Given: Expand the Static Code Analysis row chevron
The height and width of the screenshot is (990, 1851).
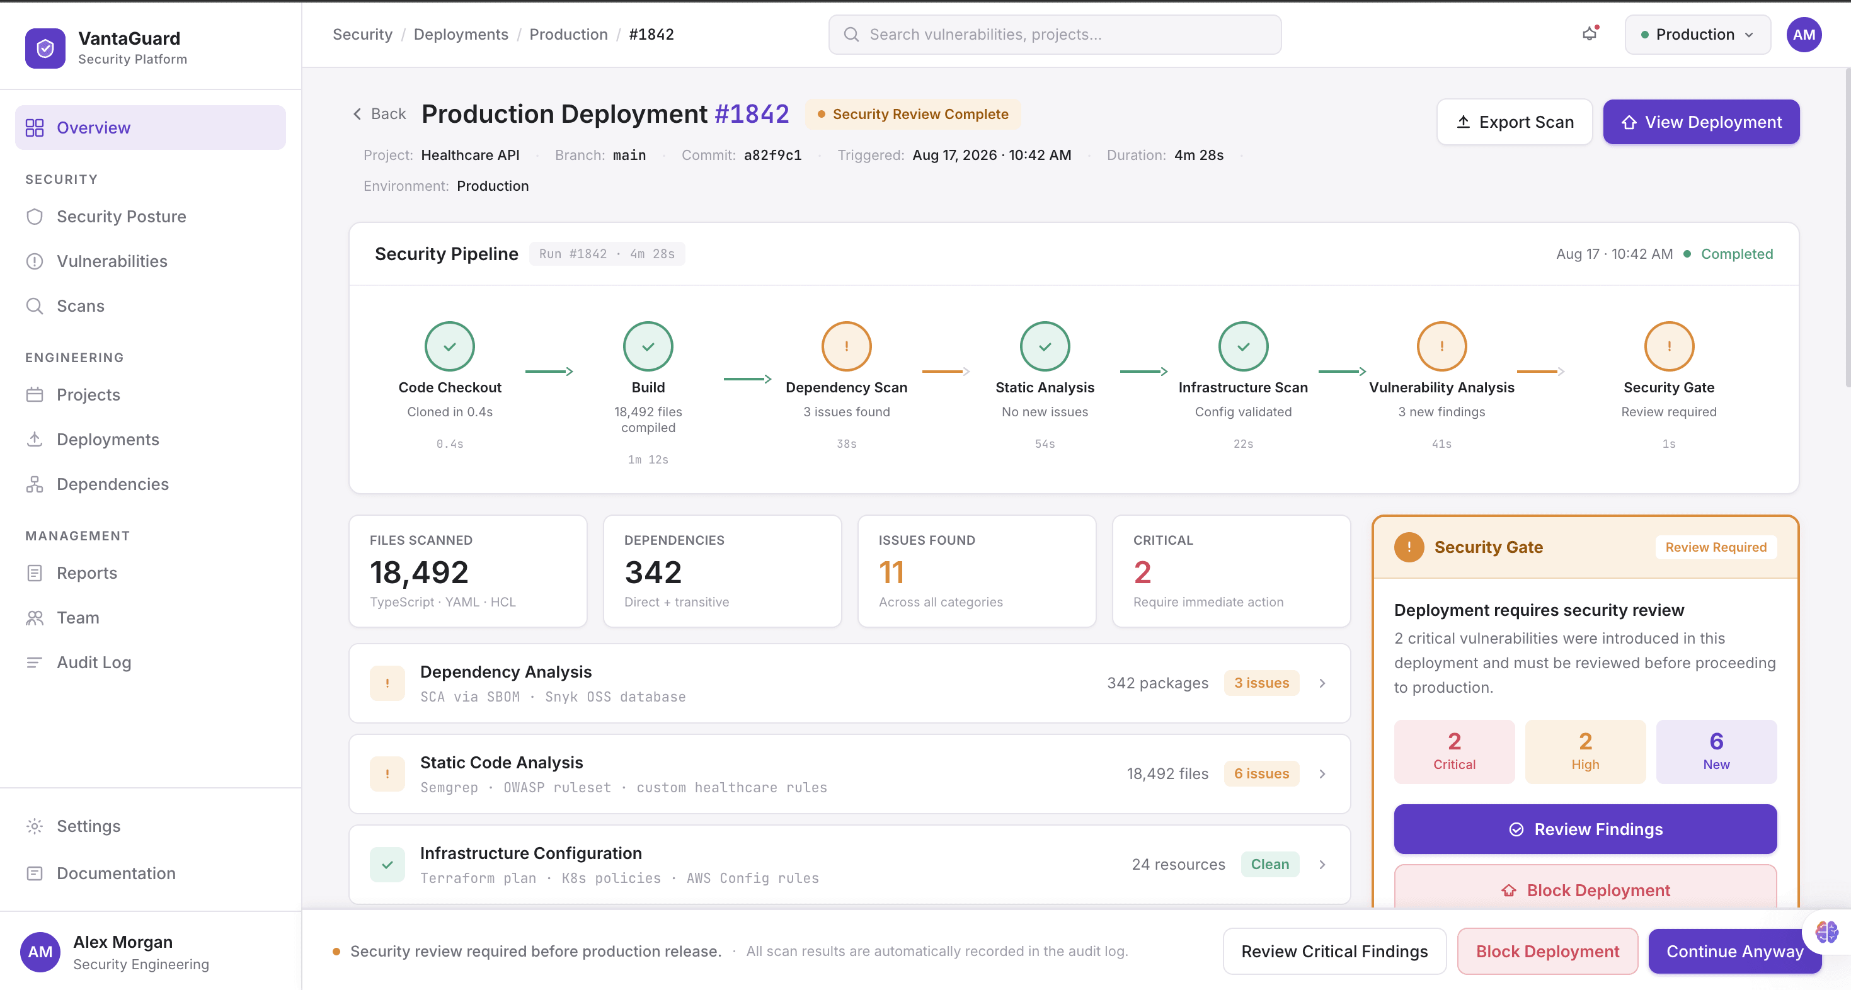Looking at the screenshot, I should tap(1322, 774).
